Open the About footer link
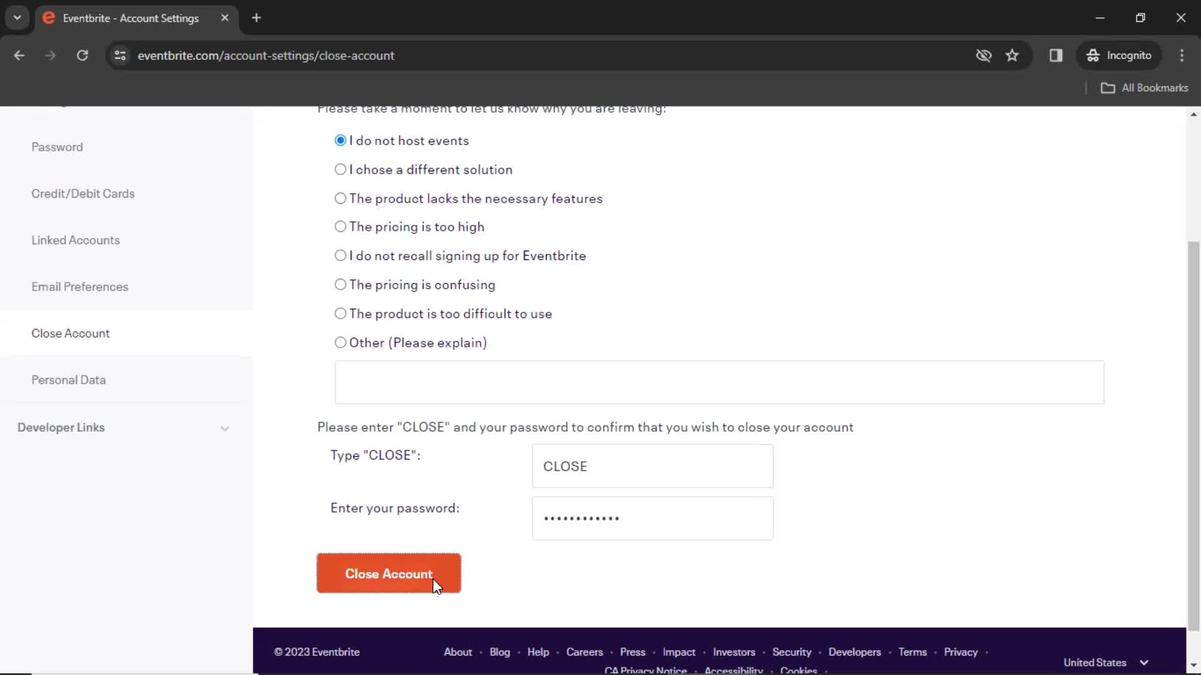This screenshot has width=1201, height=675. [458, 652]
